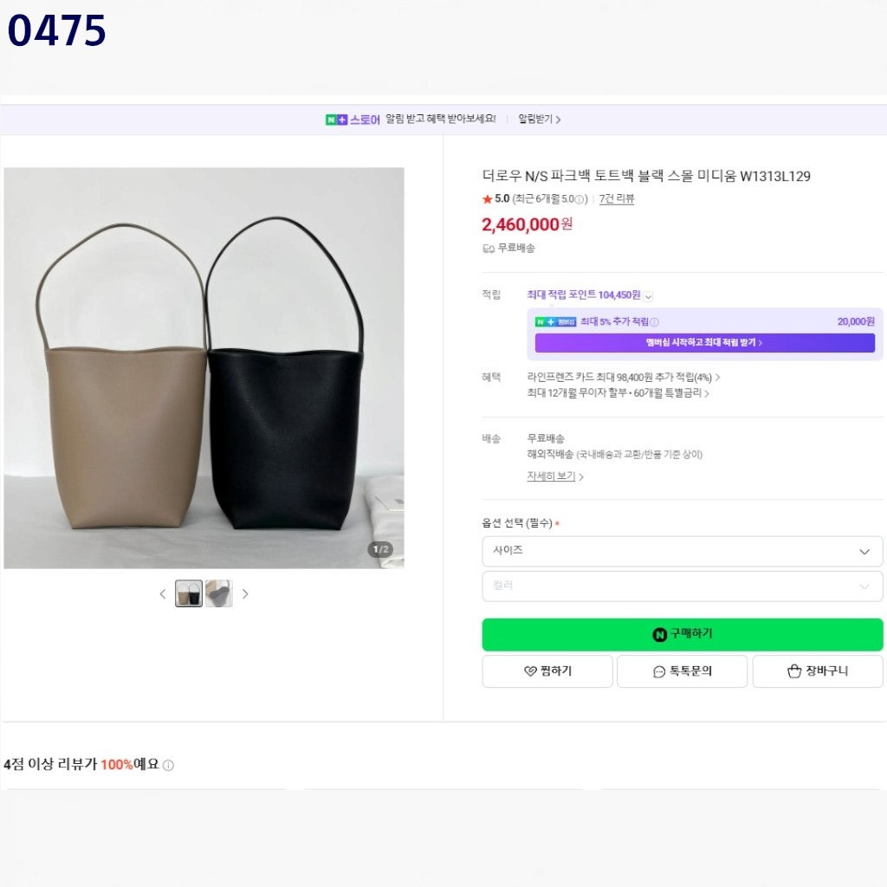Add to wishlist with 찜하기 heart
The image size is (887, 887).
[547, 671]
